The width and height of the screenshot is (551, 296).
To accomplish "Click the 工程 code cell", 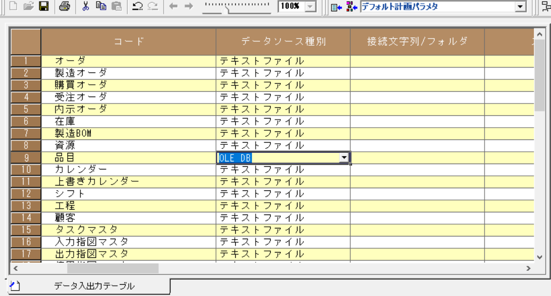I will [x=128, y=206].
